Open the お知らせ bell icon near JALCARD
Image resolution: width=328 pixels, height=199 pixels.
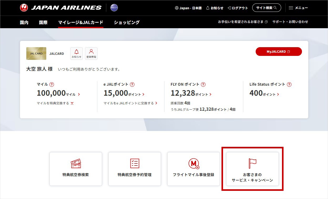click(x=76, y=53)
